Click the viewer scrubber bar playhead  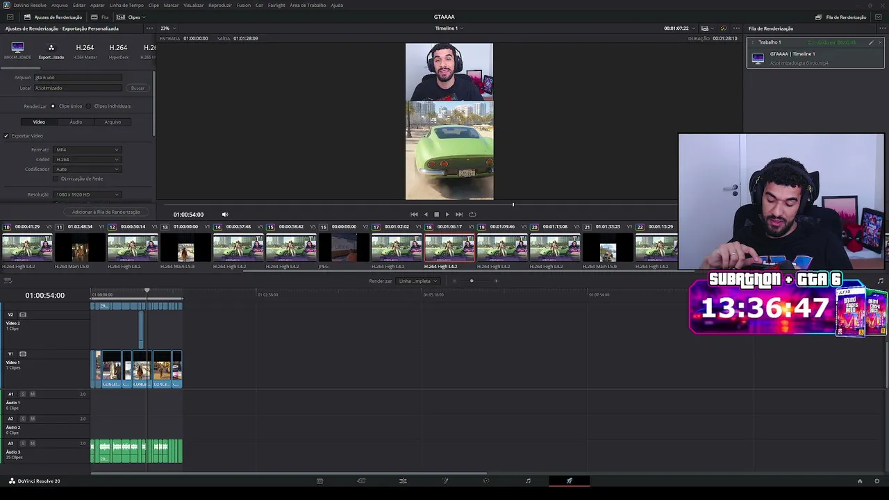pos(513,204)
